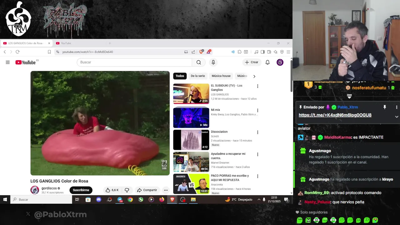This screenshot has width=400, height=225.
Task: Click the gordiscos channel avatar
Action: 35,190
